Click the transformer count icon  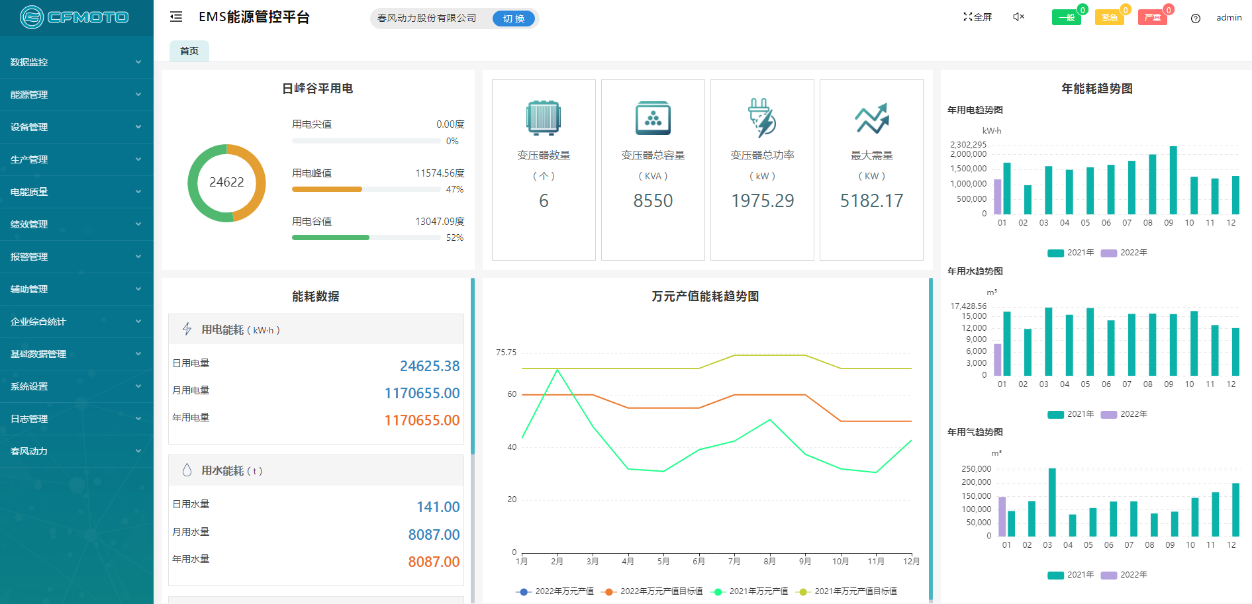(x=544, y=118)
